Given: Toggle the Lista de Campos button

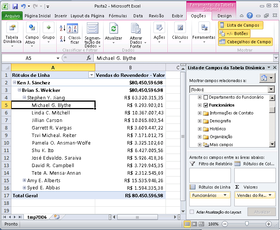Looking at the screenshot, I should [x=240, y=25].
